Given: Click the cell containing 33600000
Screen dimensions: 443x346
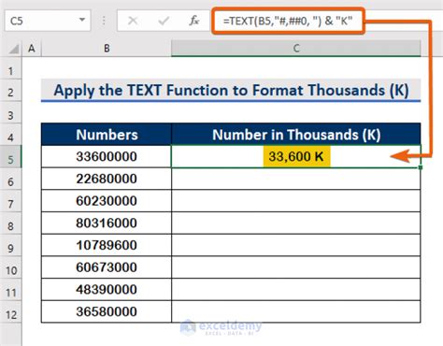Looking at the screenshot, I should point(107,156).
